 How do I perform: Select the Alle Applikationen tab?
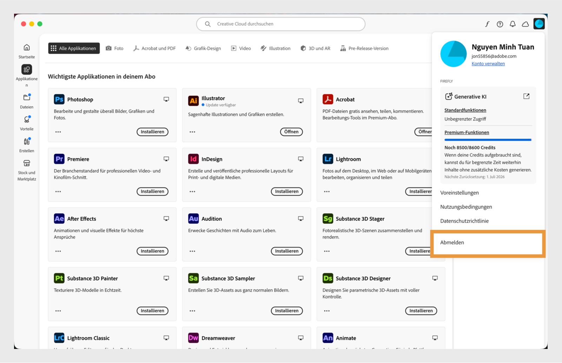click(x=74, y=48)
